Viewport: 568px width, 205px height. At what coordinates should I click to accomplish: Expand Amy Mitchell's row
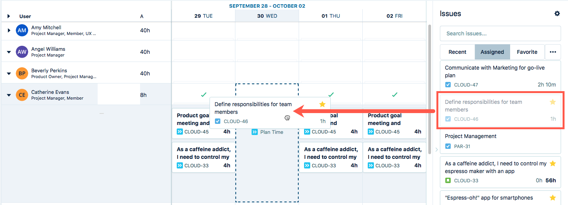point(9,30)
